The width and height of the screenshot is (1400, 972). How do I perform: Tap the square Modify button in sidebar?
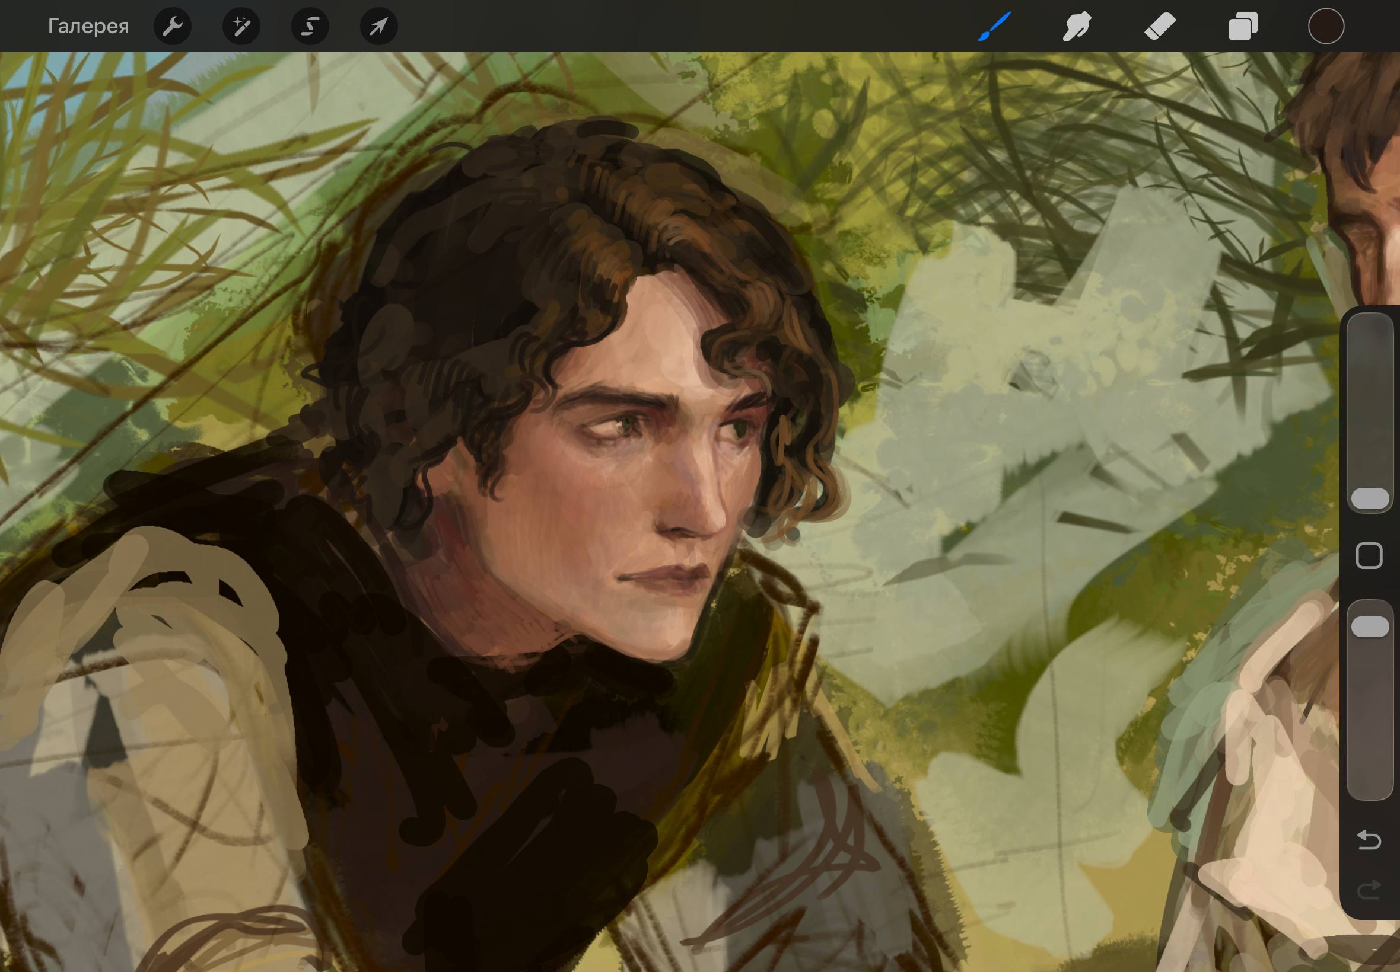(x=1369, y=556)
